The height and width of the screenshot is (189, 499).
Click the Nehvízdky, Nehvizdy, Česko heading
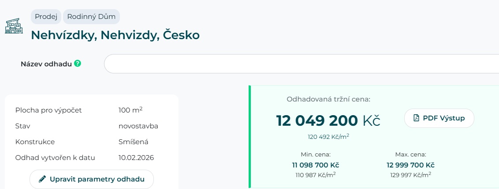pos(115,35)
